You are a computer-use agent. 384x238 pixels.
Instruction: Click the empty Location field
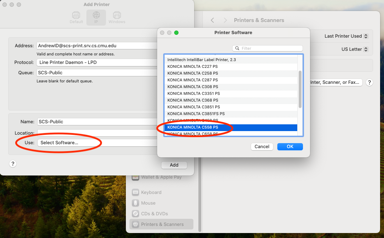point(97,133)
